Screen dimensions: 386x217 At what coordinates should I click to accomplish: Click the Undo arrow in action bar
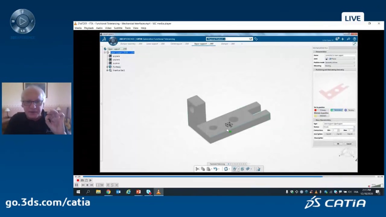[215, 169]
